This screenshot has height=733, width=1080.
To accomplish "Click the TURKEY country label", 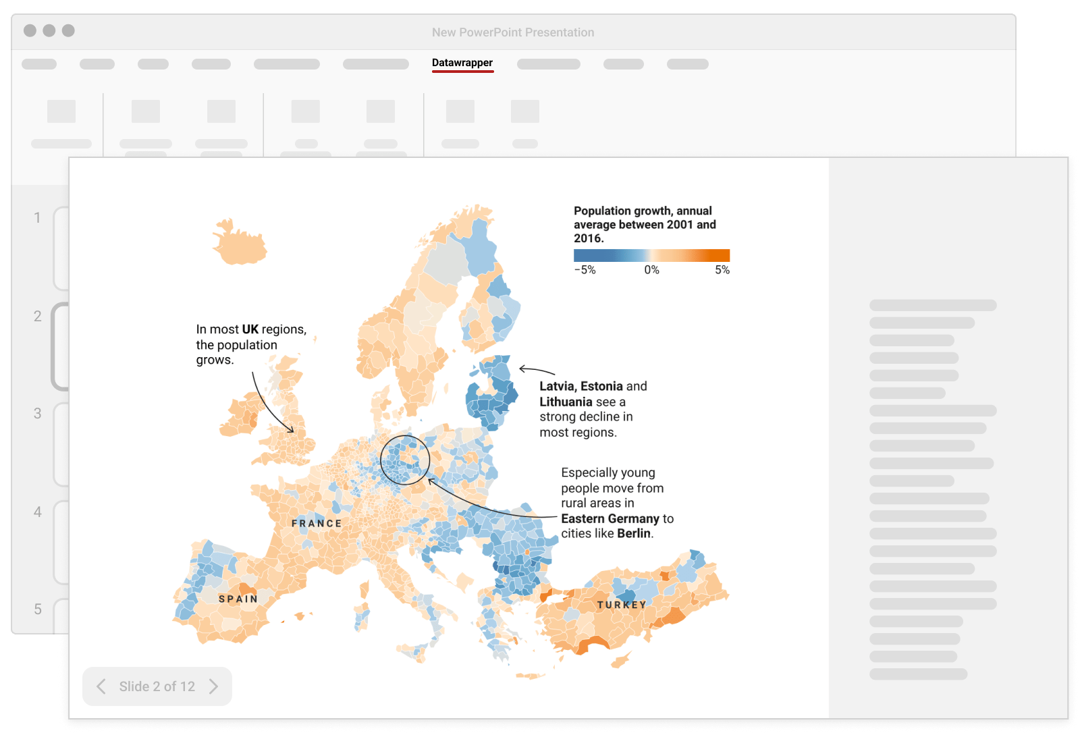I will [621, 605].
